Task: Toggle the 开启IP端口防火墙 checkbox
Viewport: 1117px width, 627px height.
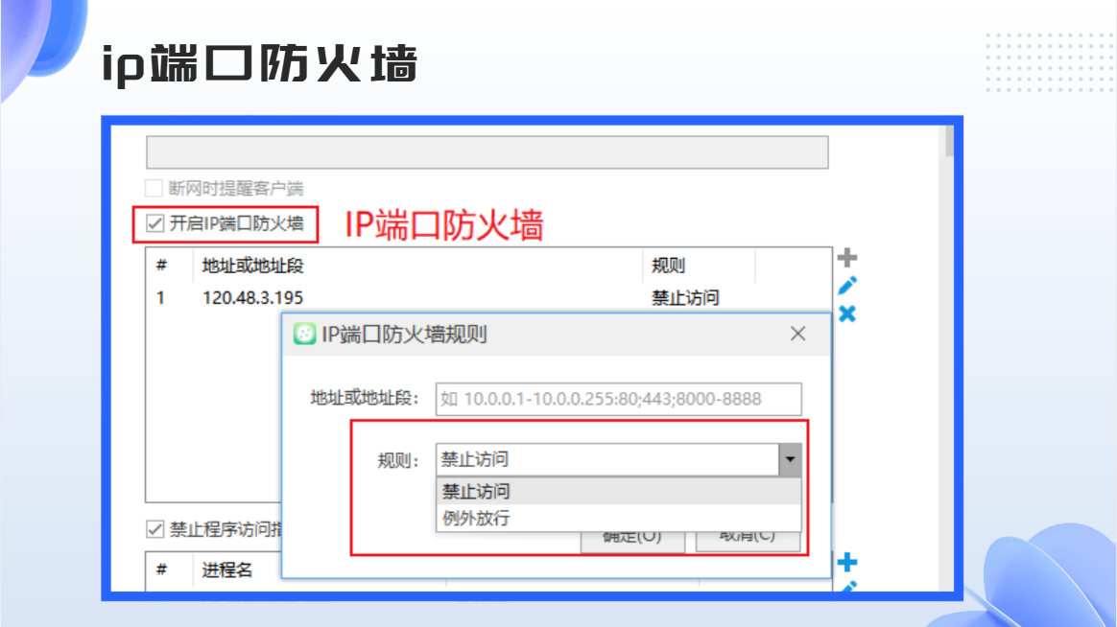Action: point(155,223)
